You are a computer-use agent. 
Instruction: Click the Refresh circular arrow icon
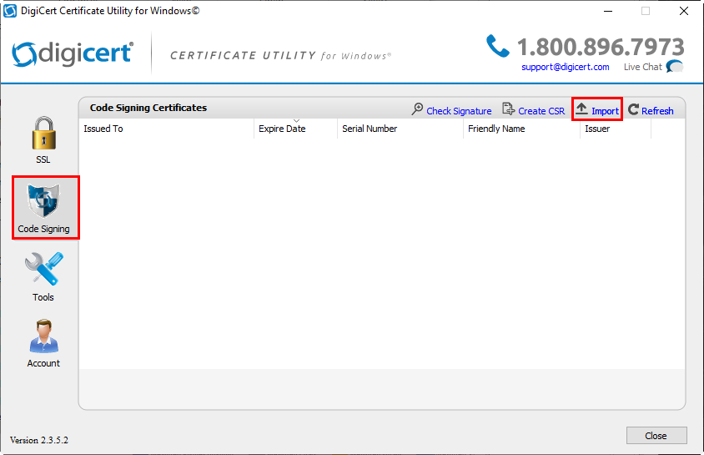click(x=634, y=110)
